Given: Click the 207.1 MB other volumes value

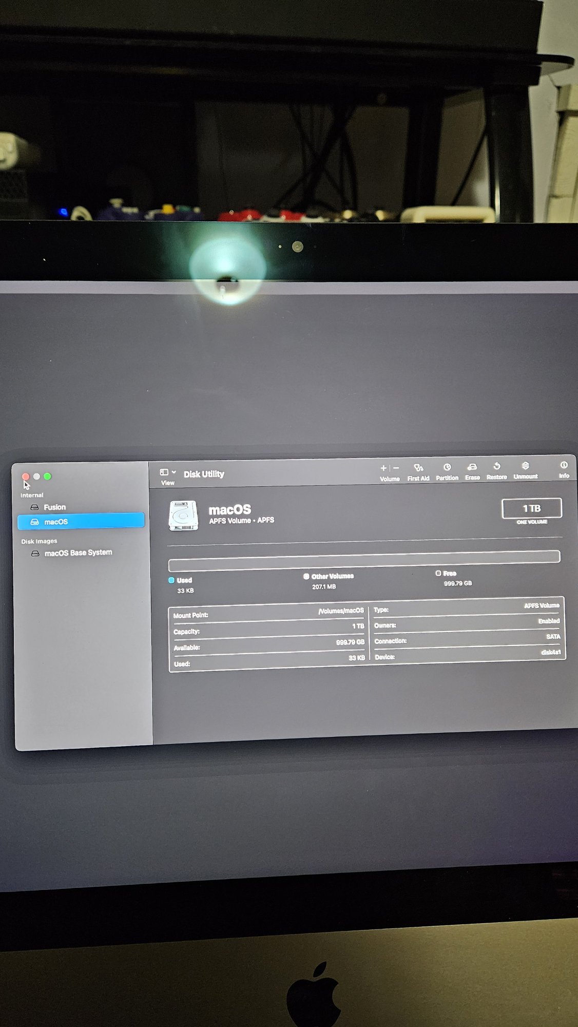Looking at the screenshot, I should pyautogui.click(x=324, y=586).
